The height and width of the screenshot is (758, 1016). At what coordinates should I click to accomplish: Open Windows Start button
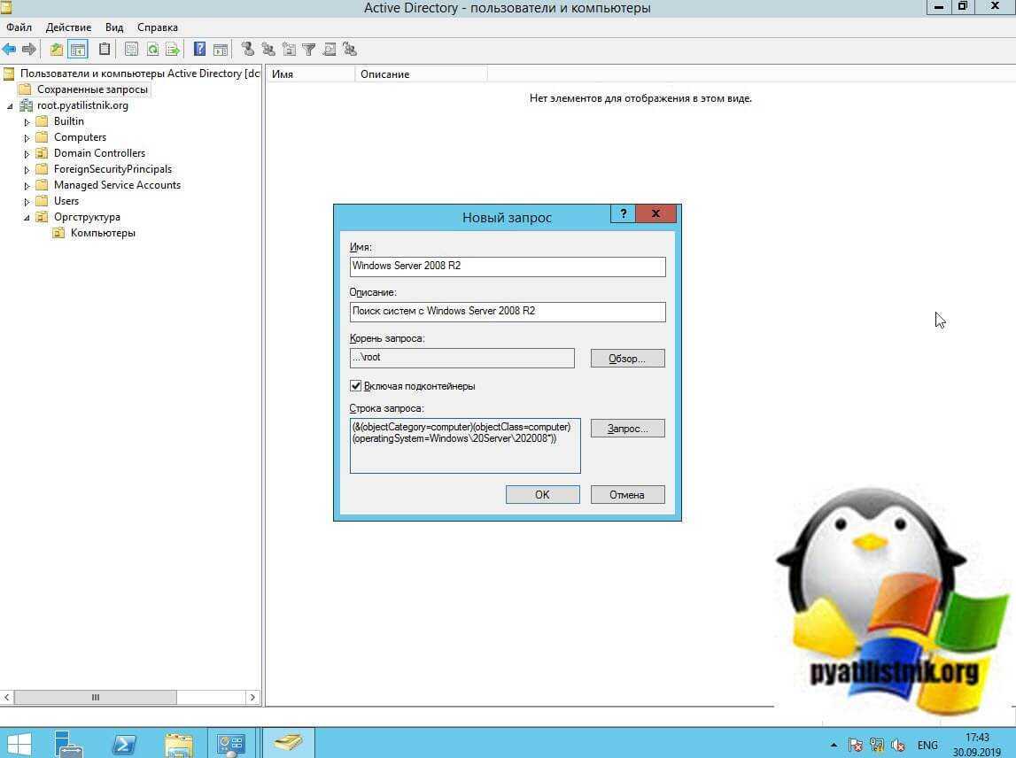point(19,744)
